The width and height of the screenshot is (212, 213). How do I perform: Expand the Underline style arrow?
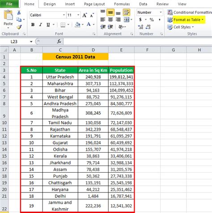point(54,25)
